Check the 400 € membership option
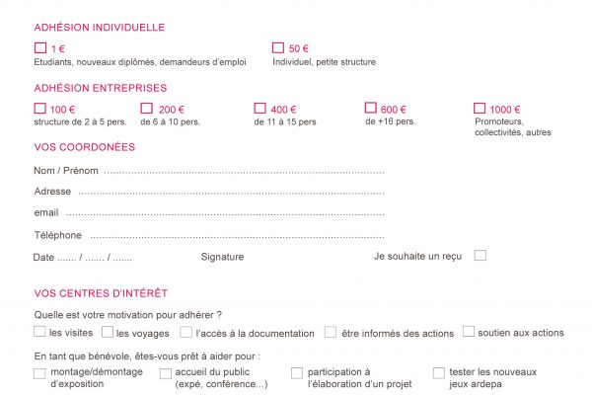This screenshot has height=395, width=592. 259,109
